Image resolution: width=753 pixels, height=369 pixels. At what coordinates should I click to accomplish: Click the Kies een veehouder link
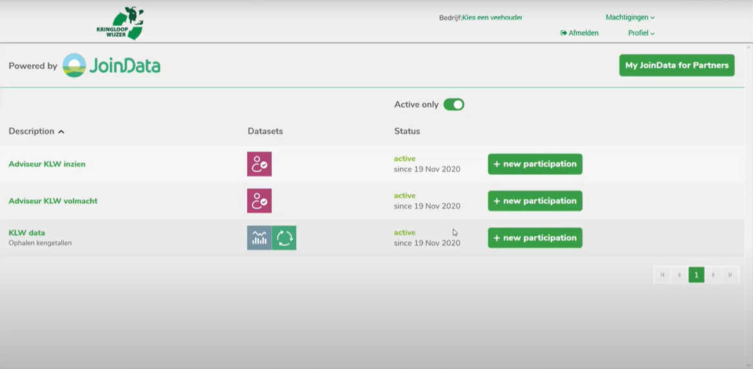click(x=492, y=18)
